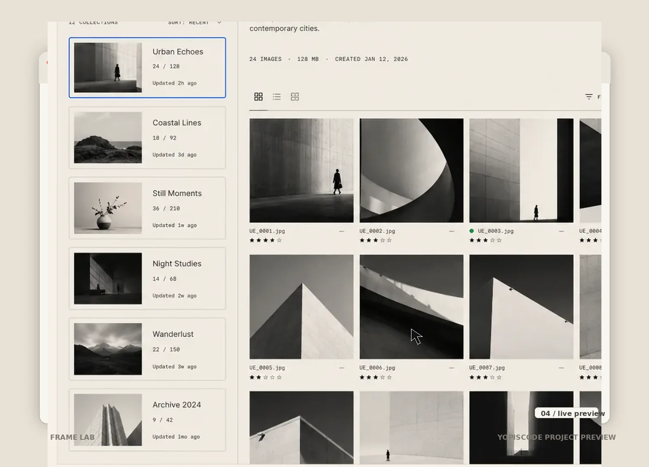The height and width of the screenshot is (467, 649).
Task: Open the Sort: Recent dropdown chevron
Action: tap(219, 22)
